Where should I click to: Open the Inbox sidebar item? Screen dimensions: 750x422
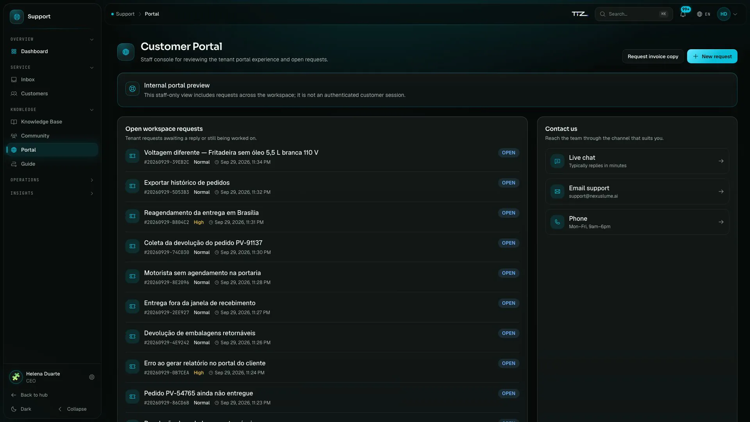(52, 79)
